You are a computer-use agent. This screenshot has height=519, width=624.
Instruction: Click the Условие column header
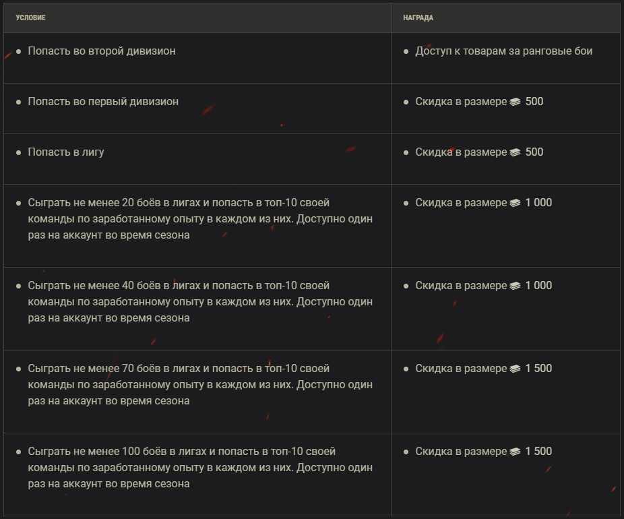30,18
